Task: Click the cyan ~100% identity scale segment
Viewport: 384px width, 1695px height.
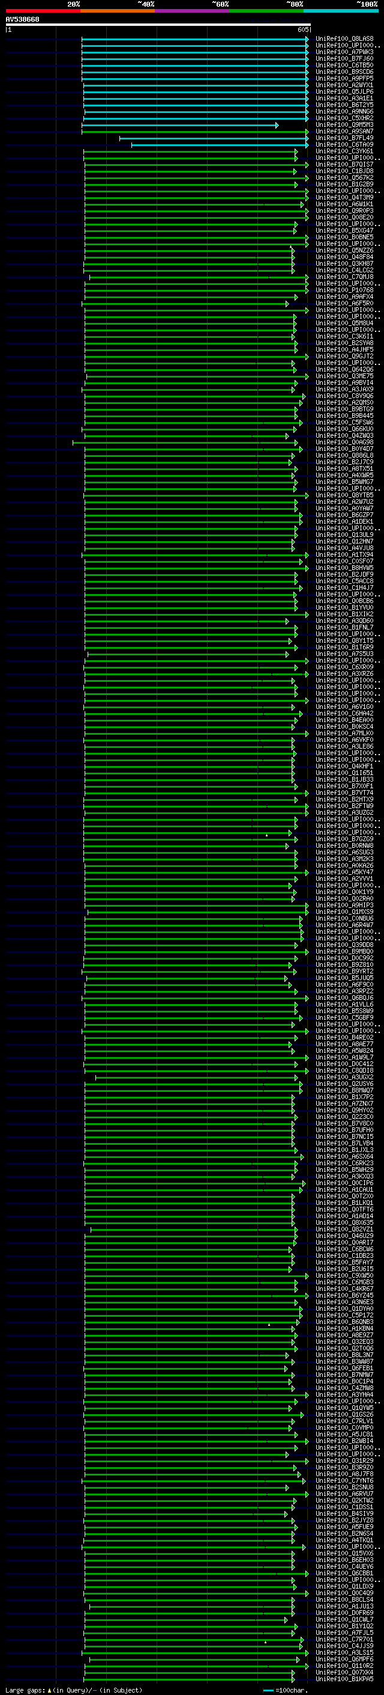Action: click(341, 11)
